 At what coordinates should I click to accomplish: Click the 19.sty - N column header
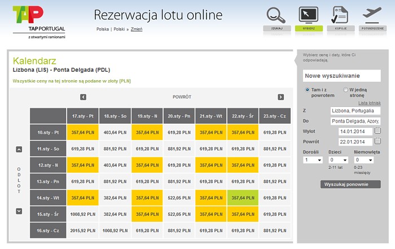[x=147, y=116]
